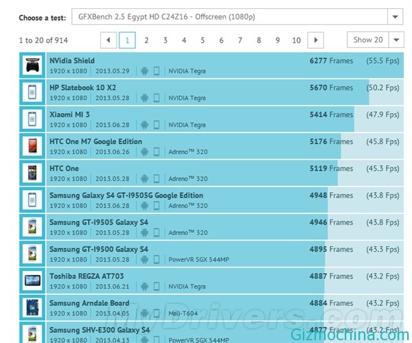The image size is (412, 343).
Task: Go to page 2 of results
Action: 146,40
